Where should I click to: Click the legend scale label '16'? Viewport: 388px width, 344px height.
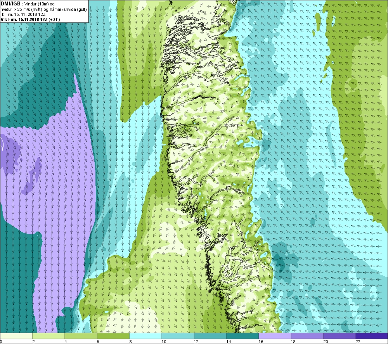261,342
